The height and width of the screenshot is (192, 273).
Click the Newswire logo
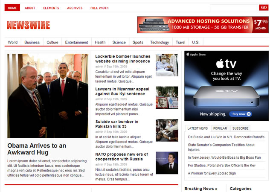coord(29,25)
